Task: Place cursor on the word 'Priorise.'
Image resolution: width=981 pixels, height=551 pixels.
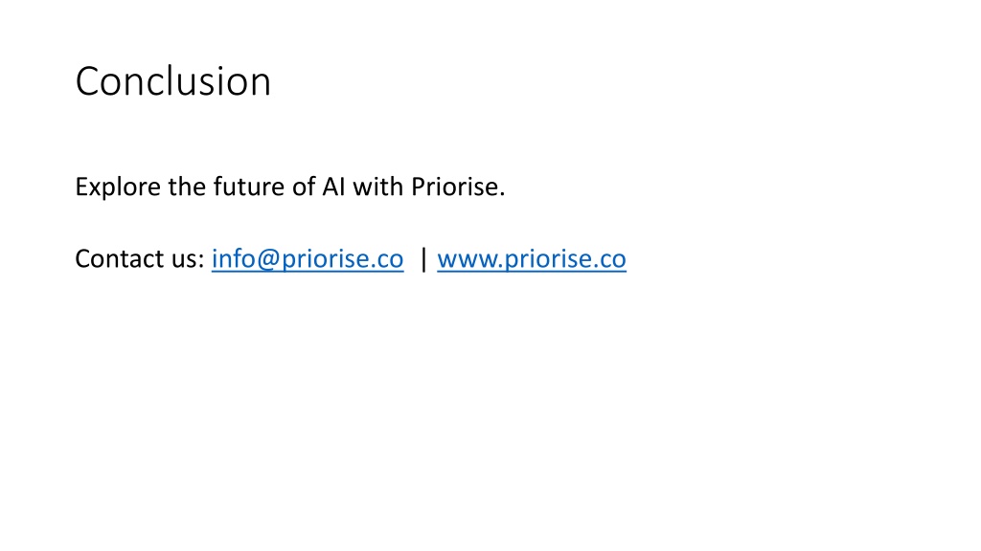Action: 458,187
